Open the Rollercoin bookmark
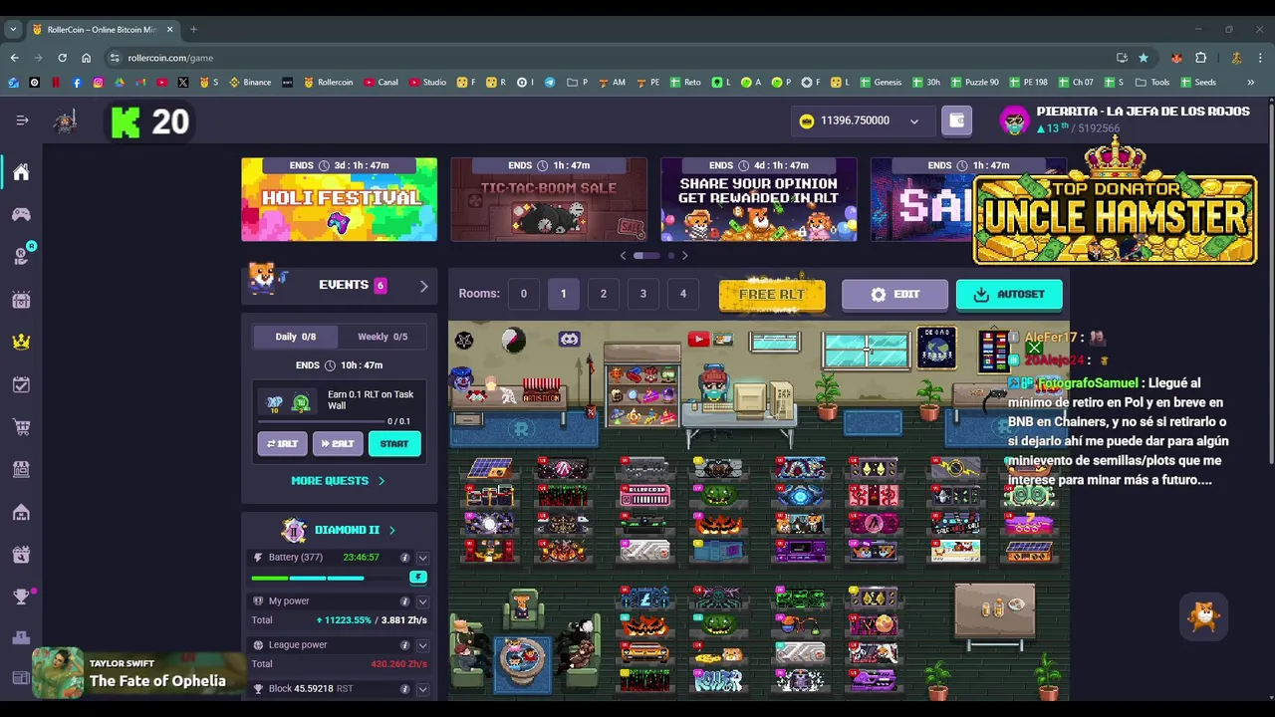Image resolution: width=1275 pixels, height=717 pixels. [x=329, y=83]
